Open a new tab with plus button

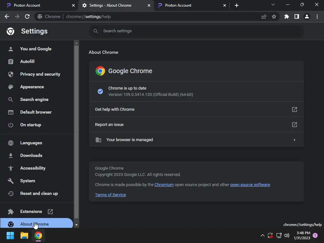pyautogui.click(x=237, y=5)
